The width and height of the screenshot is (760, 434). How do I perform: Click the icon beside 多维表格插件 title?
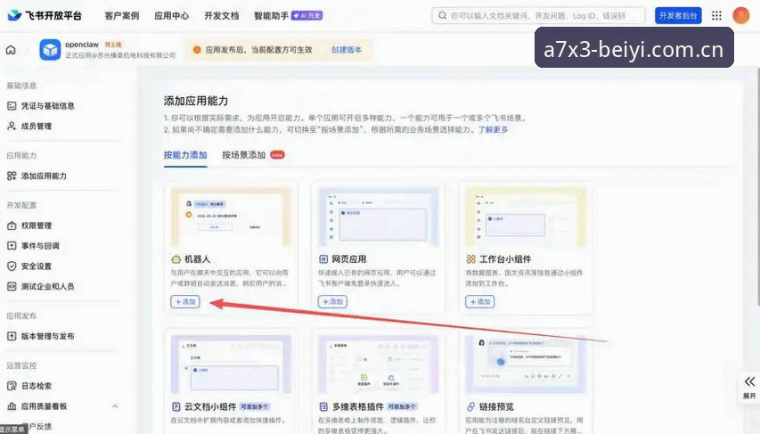(323, 406)
